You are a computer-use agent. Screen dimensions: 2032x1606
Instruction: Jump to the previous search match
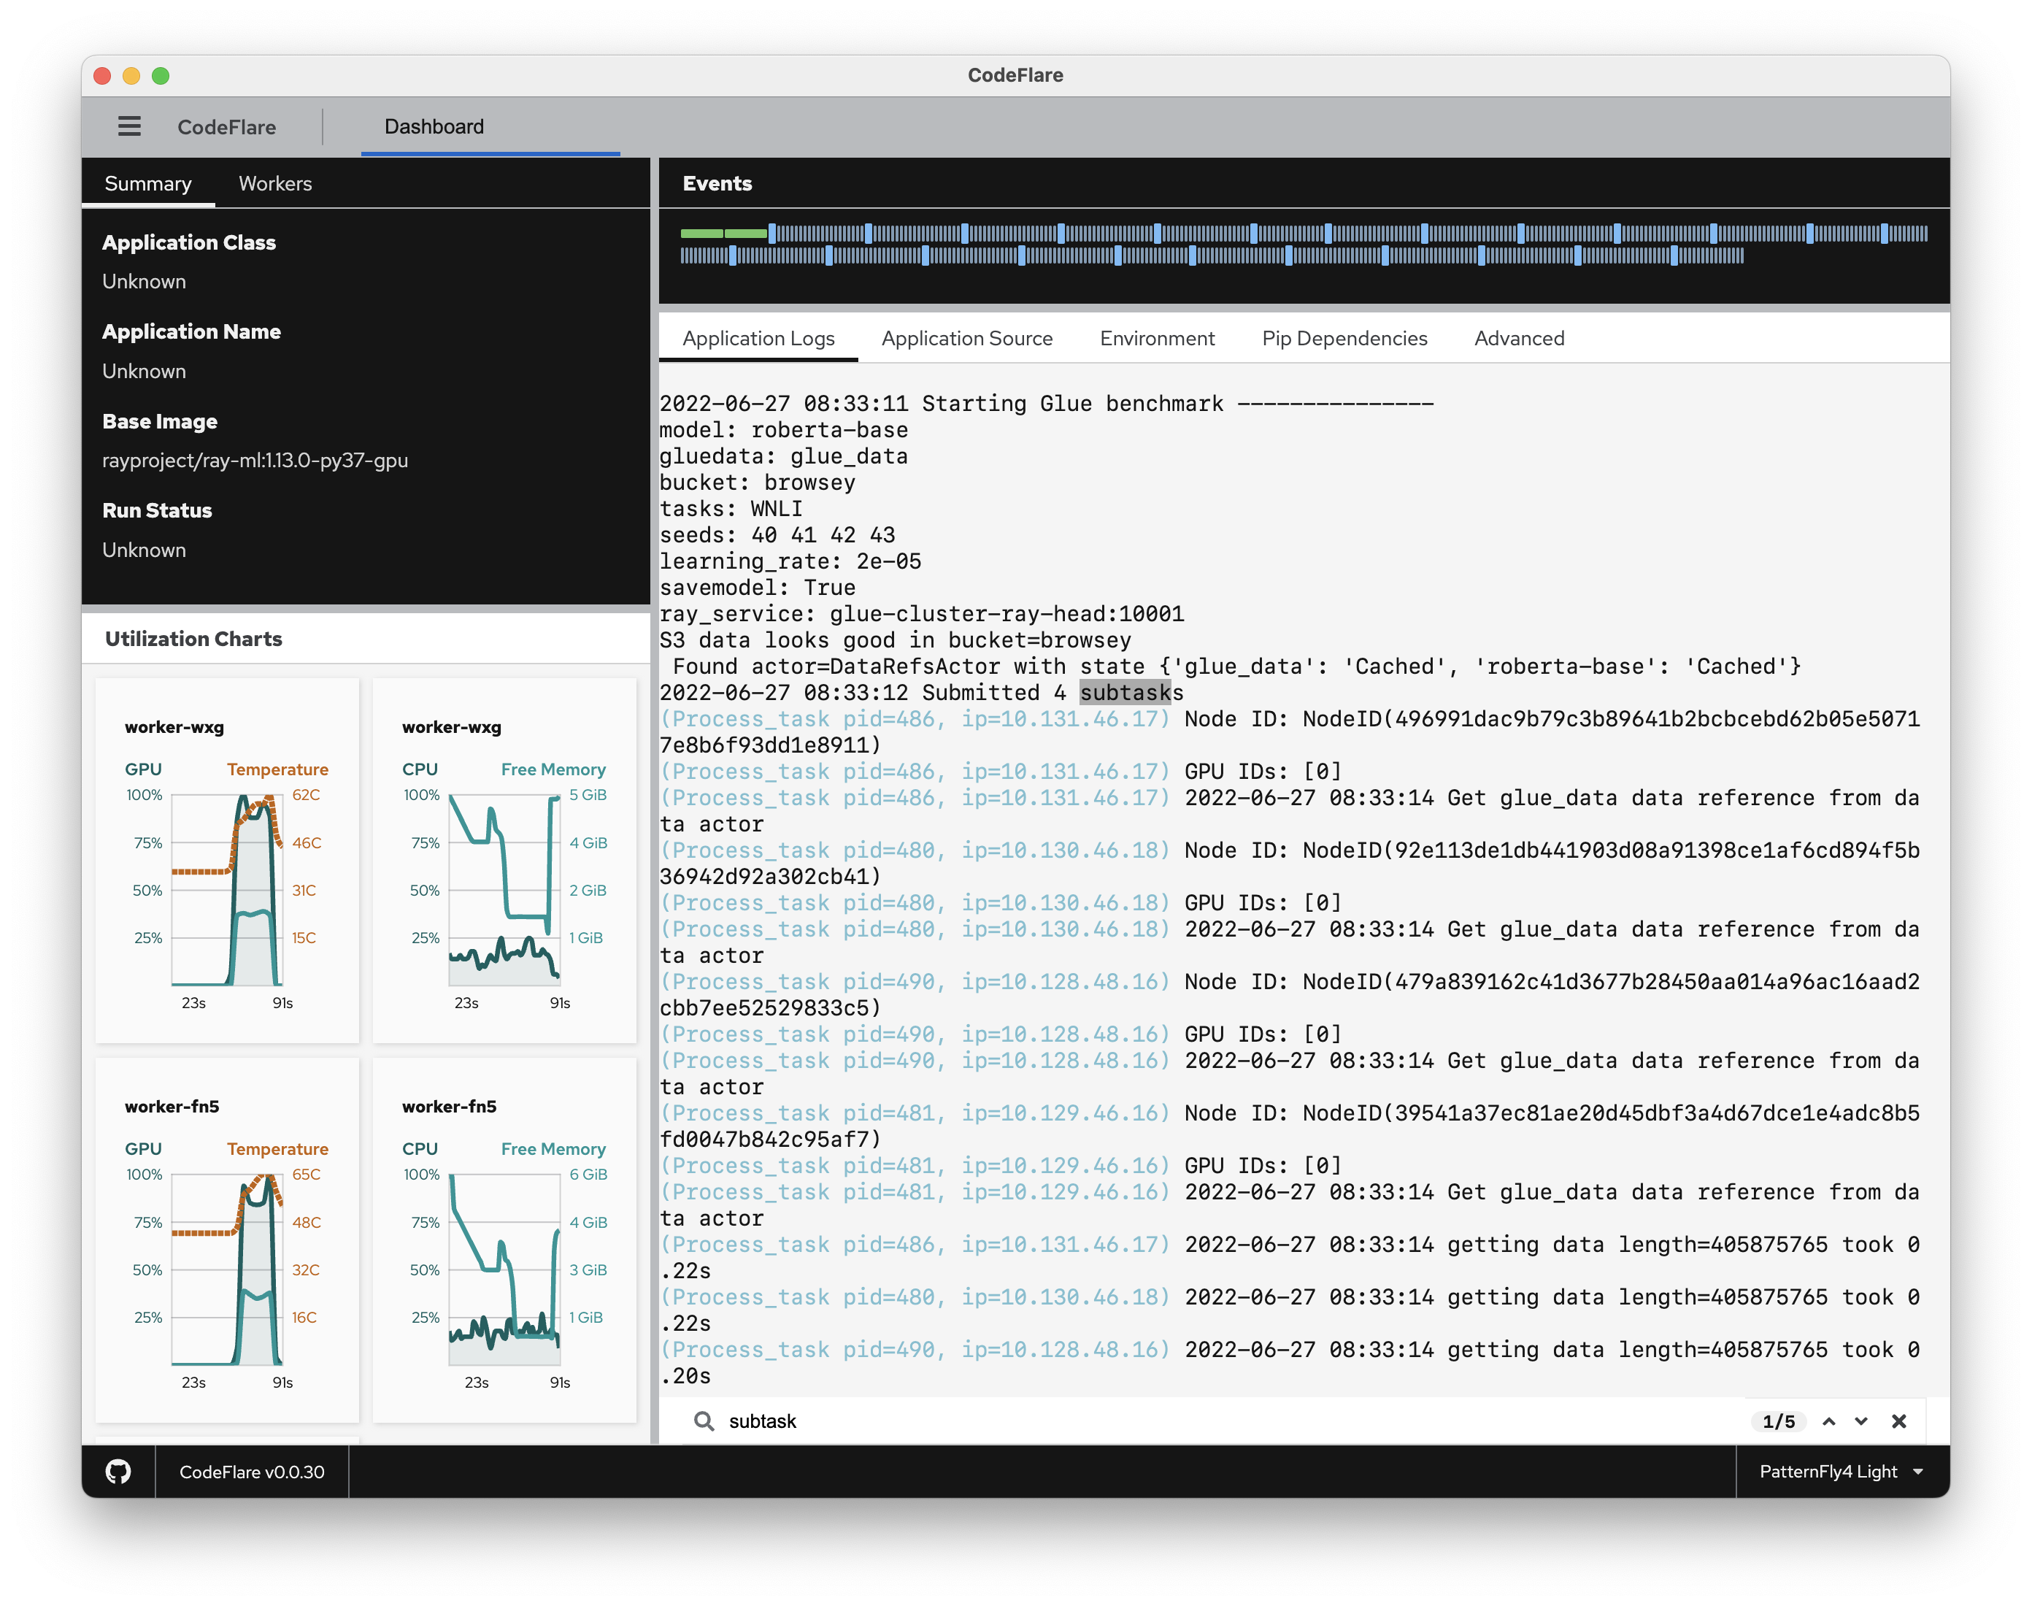pos(1829,1421)
